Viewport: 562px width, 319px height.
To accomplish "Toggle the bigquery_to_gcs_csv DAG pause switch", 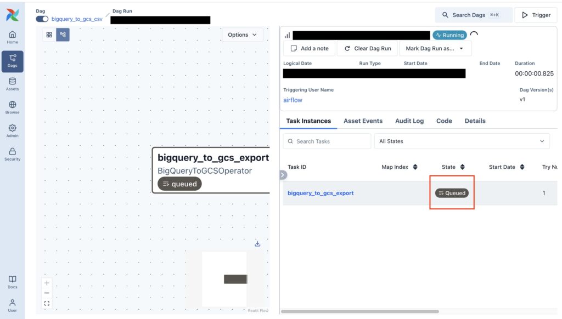I will pyautogui.click(x=42, y=19).
